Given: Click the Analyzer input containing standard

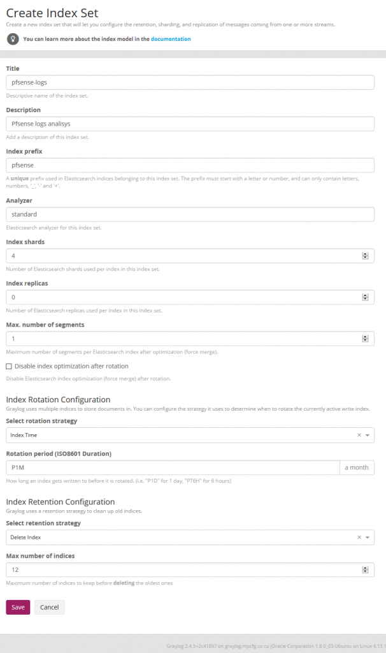Looking at the screenshot, I should (x=190, y=214).
